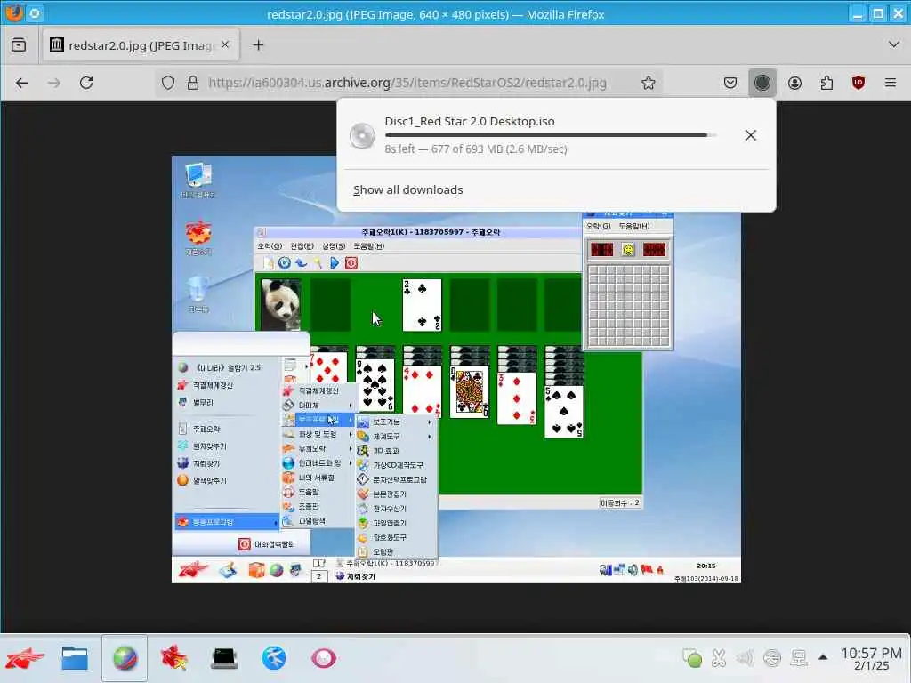Click the Firefox icon in the title bar
Viewport: 911px width, 683px height.
click(14, 12)
